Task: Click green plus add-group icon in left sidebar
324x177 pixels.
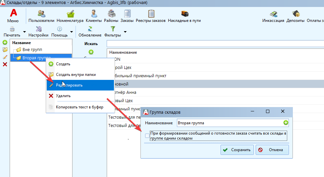Action: pos(5,43)
